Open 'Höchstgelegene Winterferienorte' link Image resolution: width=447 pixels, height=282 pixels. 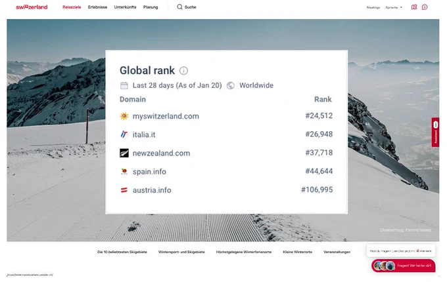coord(244,252)
